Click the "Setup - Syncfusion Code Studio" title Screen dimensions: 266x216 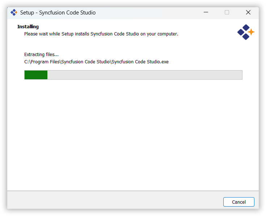coord(58,13)
